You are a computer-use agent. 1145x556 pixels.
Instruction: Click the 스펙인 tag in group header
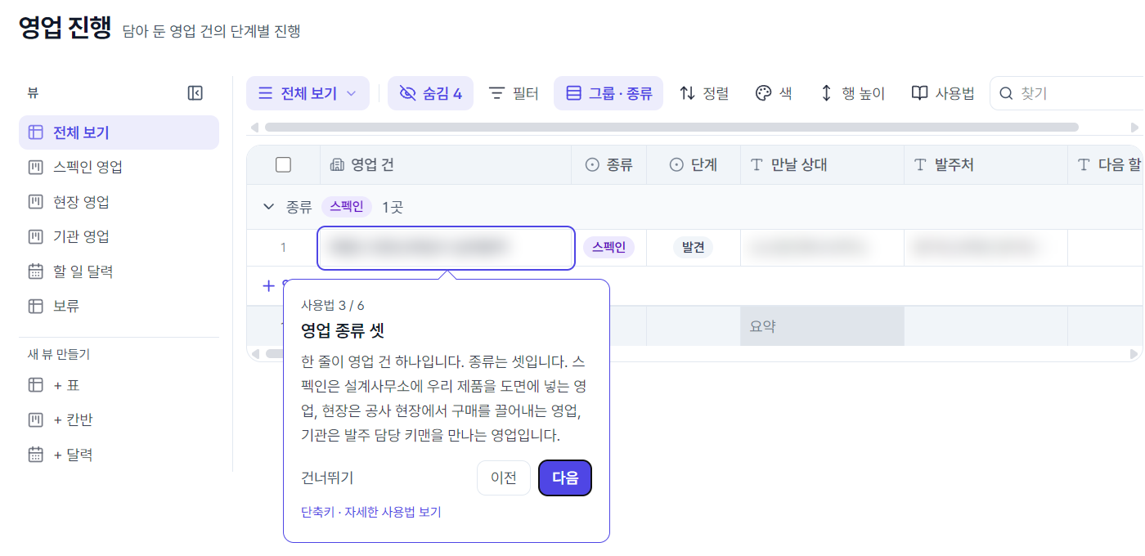346,207
